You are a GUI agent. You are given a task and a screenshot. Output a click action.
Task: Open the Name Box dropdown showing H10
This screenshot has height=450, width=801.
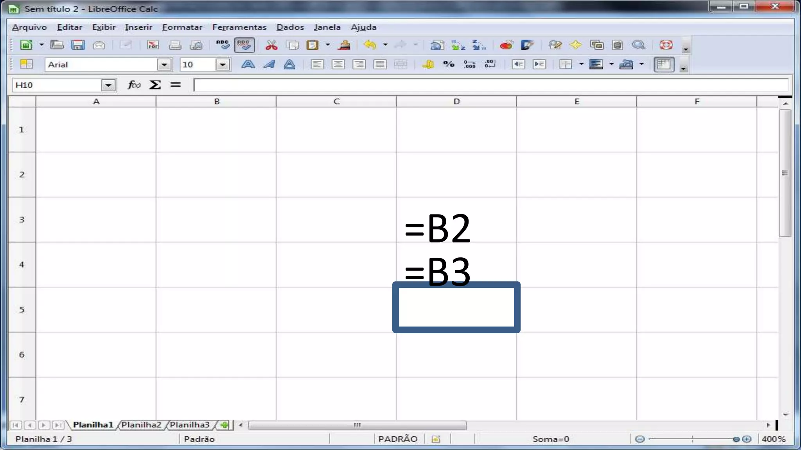[108, 85]
